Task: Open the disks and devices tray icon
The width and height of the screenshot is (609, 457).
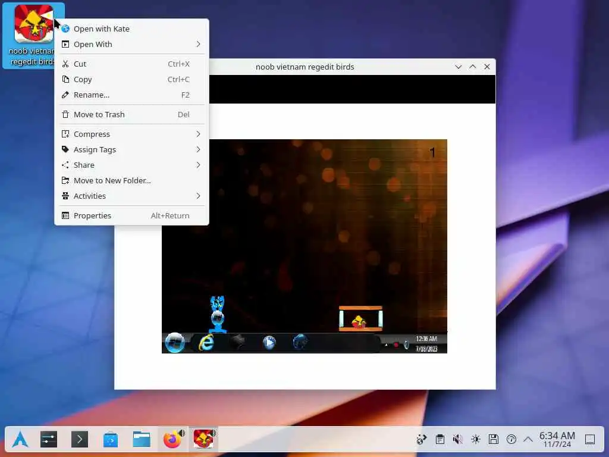Action: (x=493, y=440)
